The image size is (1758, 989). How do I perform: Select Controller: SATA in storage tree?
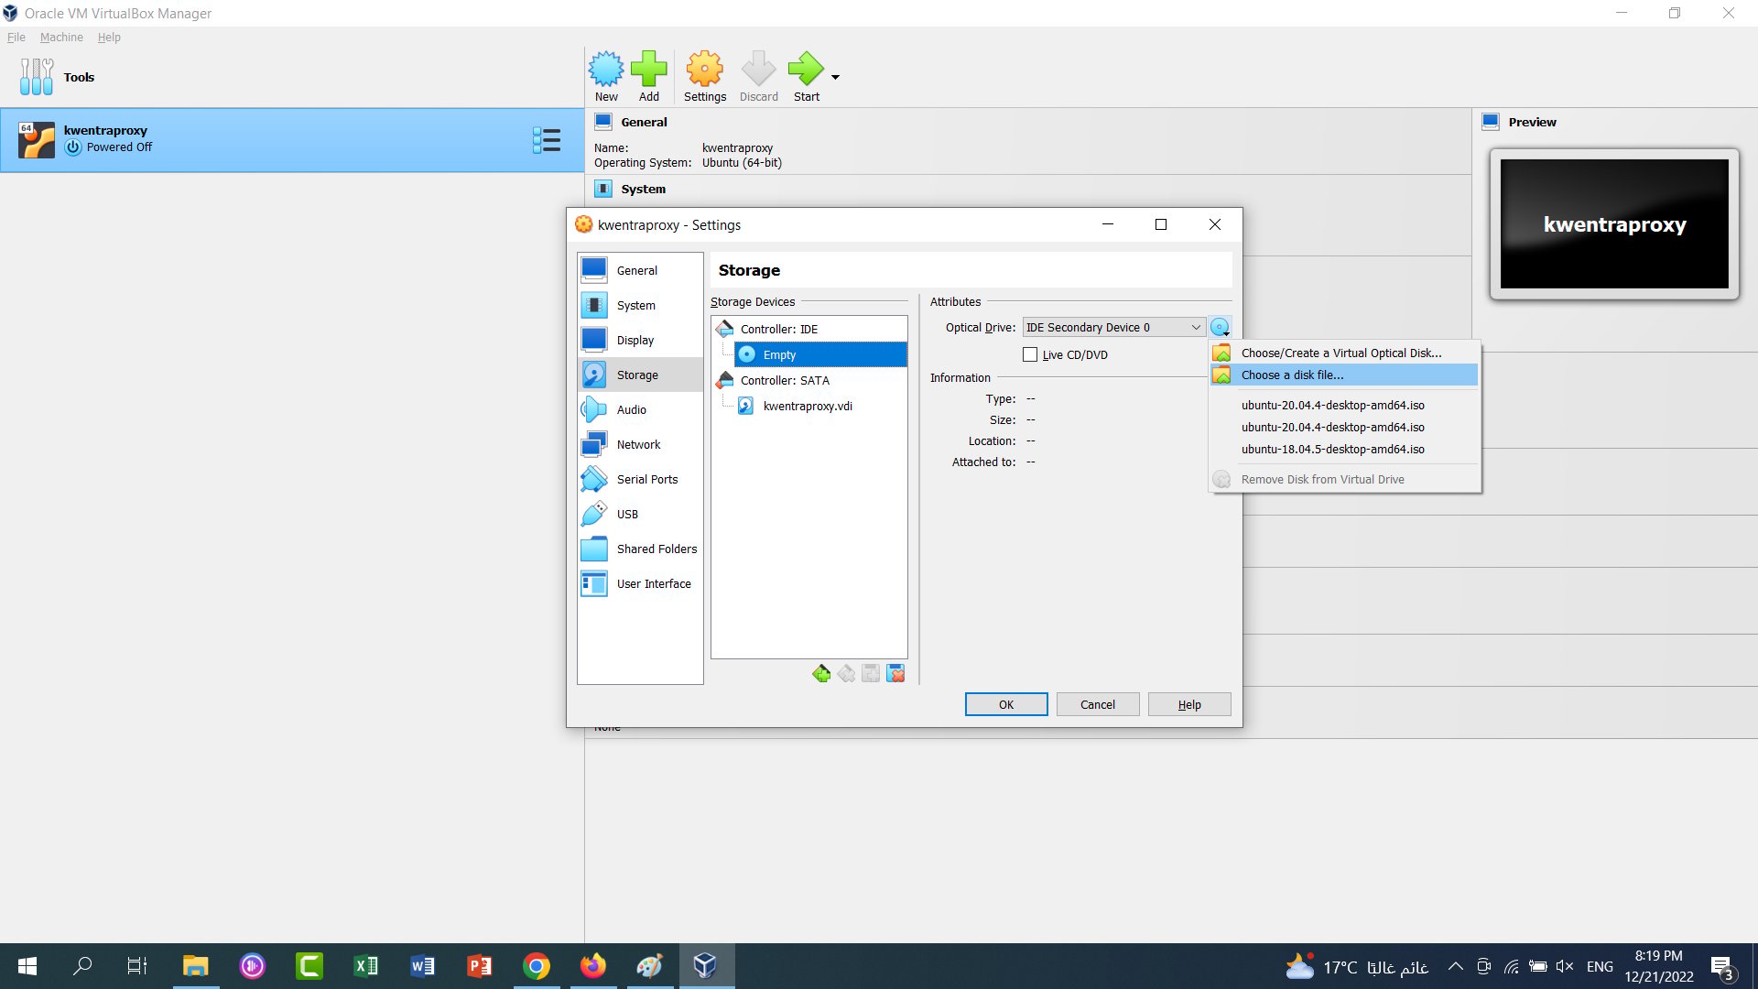[x=785, y=380]
